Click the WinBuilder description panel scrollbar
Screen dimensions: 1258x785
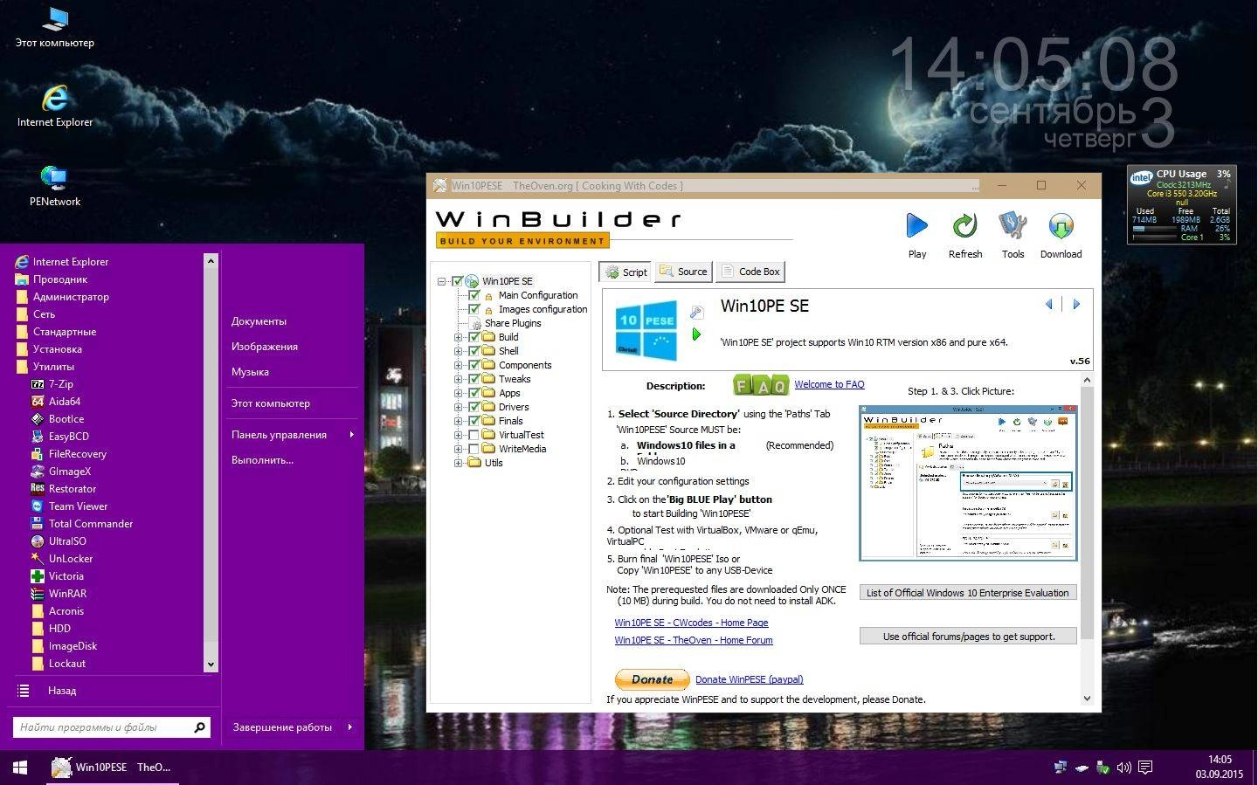pyautogui.click(x=1087, y=539)
